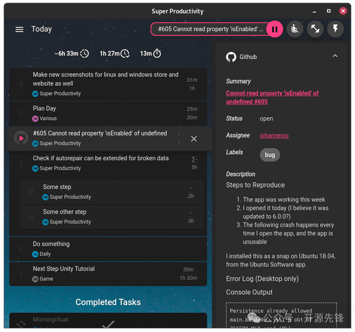Open the lightning bolt quick actions

coord(335,29)
